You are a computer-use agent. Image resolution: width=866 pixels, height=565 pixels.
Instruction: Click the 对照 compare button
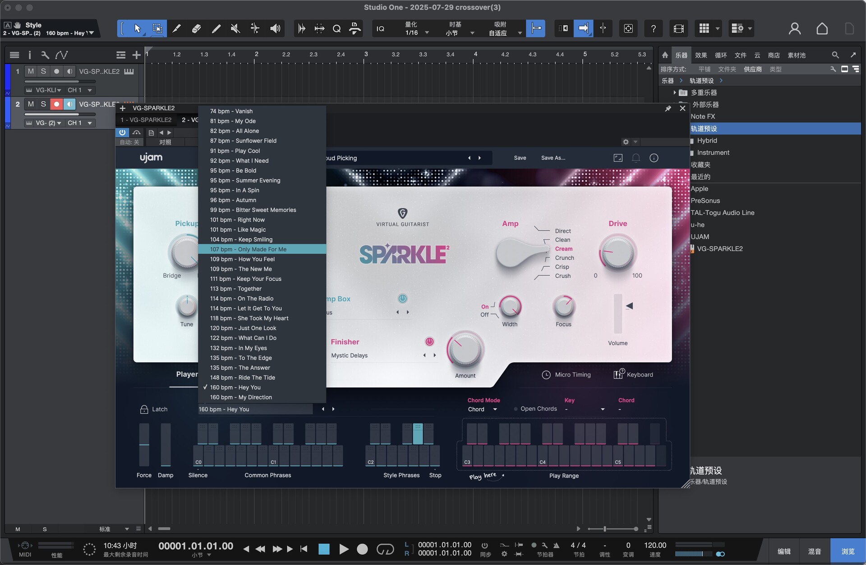(165, 142)
